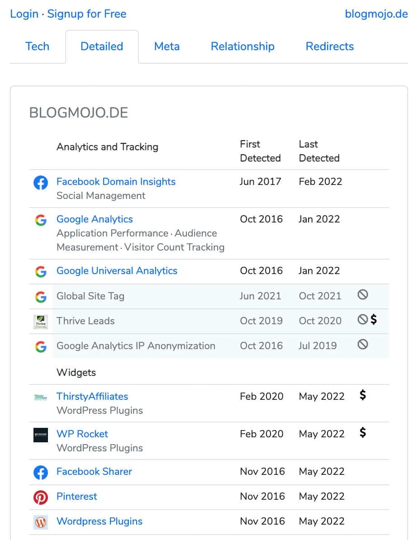
Task: Open the Relationship tab
Action: (x=242, y=46)
